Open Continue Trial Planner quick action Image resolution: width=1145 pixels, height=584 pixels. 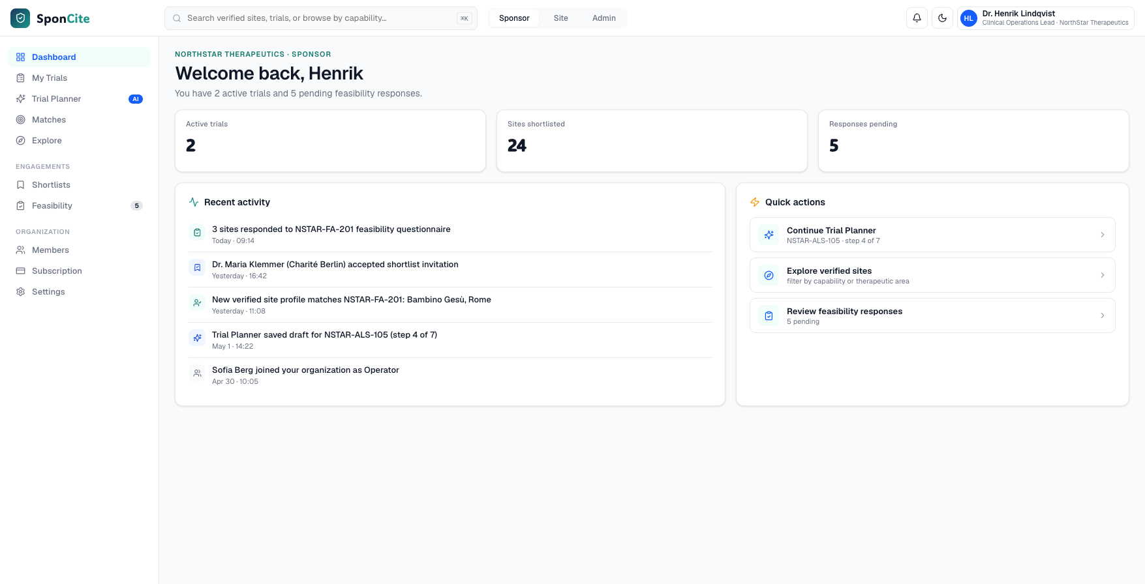pyautogui.click(x=932, y=235)
